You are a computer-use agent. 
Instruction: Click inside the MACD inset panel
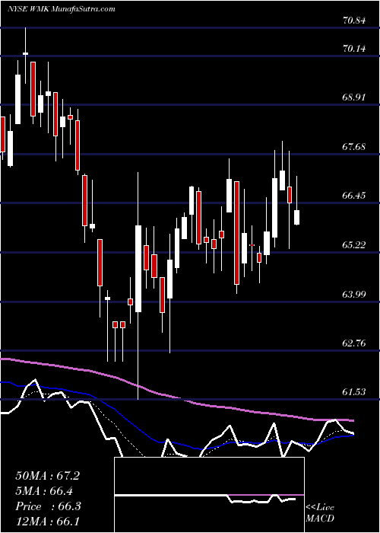coord(209,495)
